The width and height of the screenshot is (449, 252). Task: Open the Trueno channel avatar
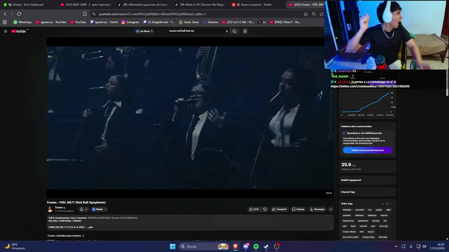[x=50, y=209]
